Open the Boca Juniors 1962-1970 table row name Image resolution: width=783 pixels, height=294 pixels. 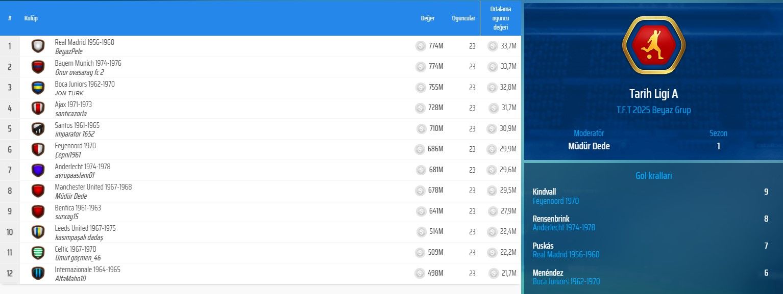point(85,84)
